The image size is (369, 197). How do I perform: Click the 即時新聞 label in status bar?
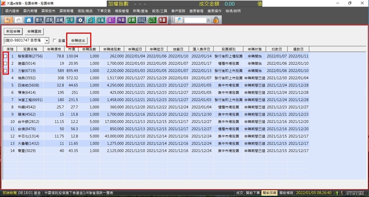9,193
